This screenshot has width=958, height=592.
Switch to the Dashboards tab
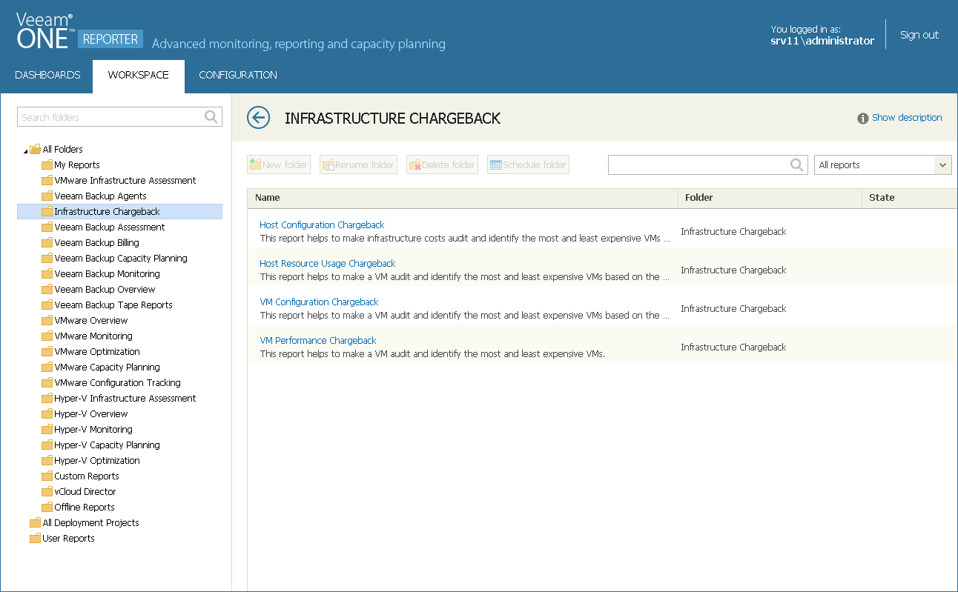[x=47, y=75]
